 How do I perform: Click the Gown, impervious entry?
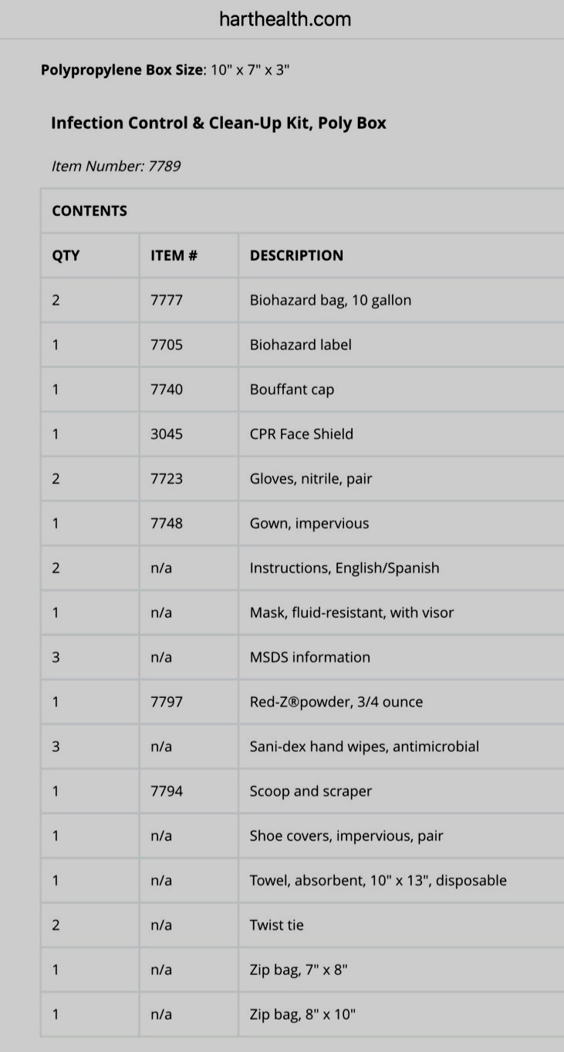(x=309, y=524)
